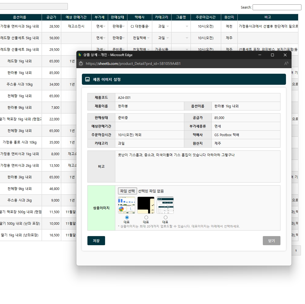
Task: Sort by the 택배사 column header
Action: (x=140, y=17)
